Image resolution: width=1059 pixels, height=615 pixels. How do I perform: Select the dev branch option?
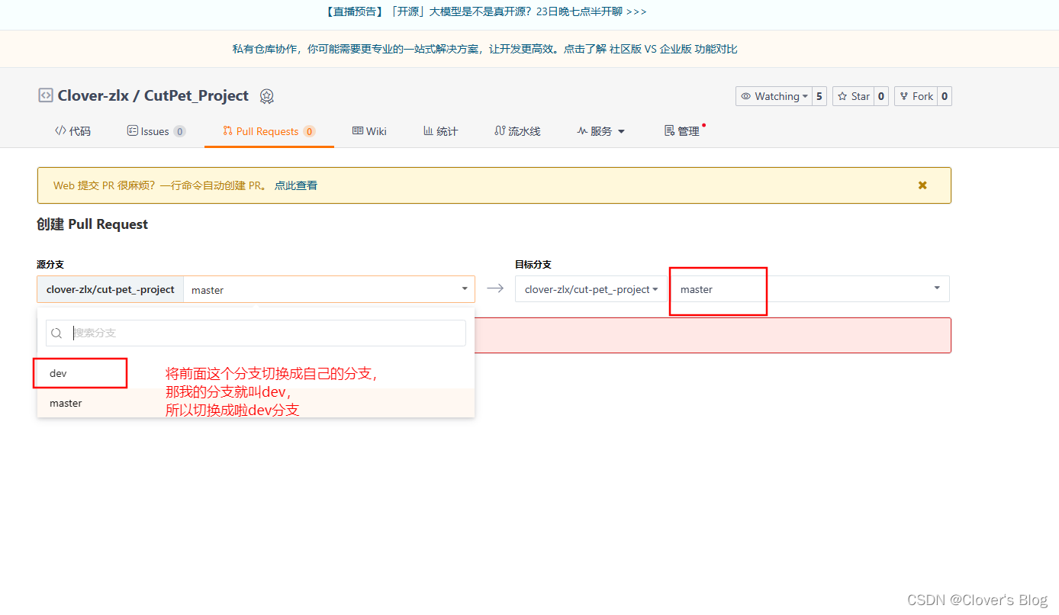click(256, 374)
